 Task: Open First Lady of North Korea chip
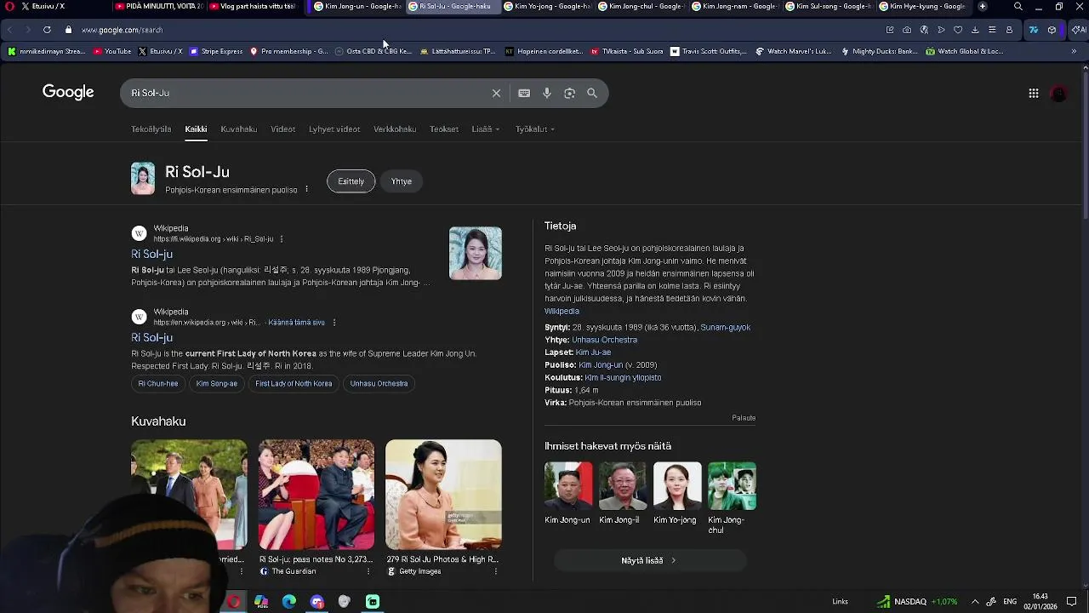pyautogui.click(x=294, y=384)
